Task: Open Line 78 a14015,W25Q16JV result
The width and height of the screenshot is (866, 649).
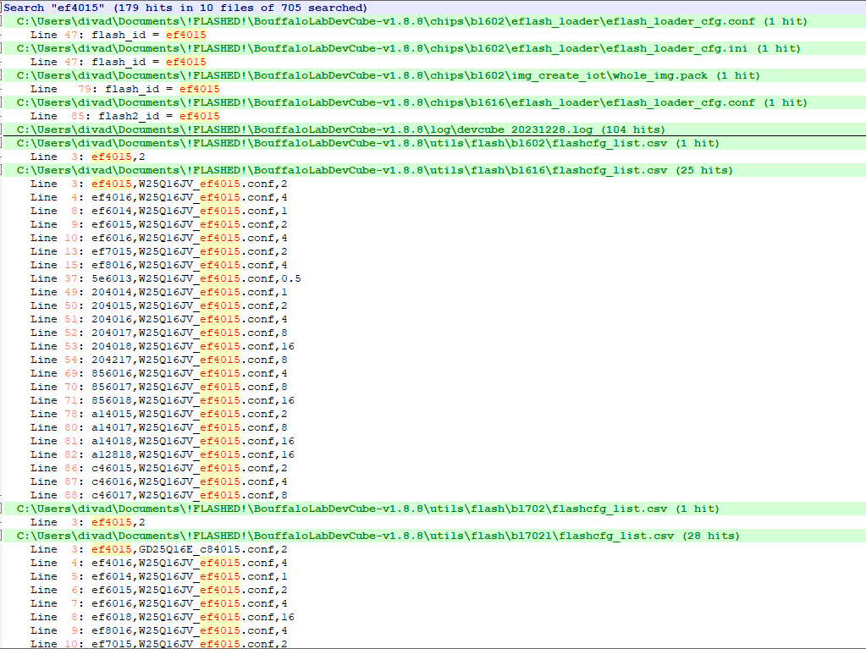Action: pos(159,414)
